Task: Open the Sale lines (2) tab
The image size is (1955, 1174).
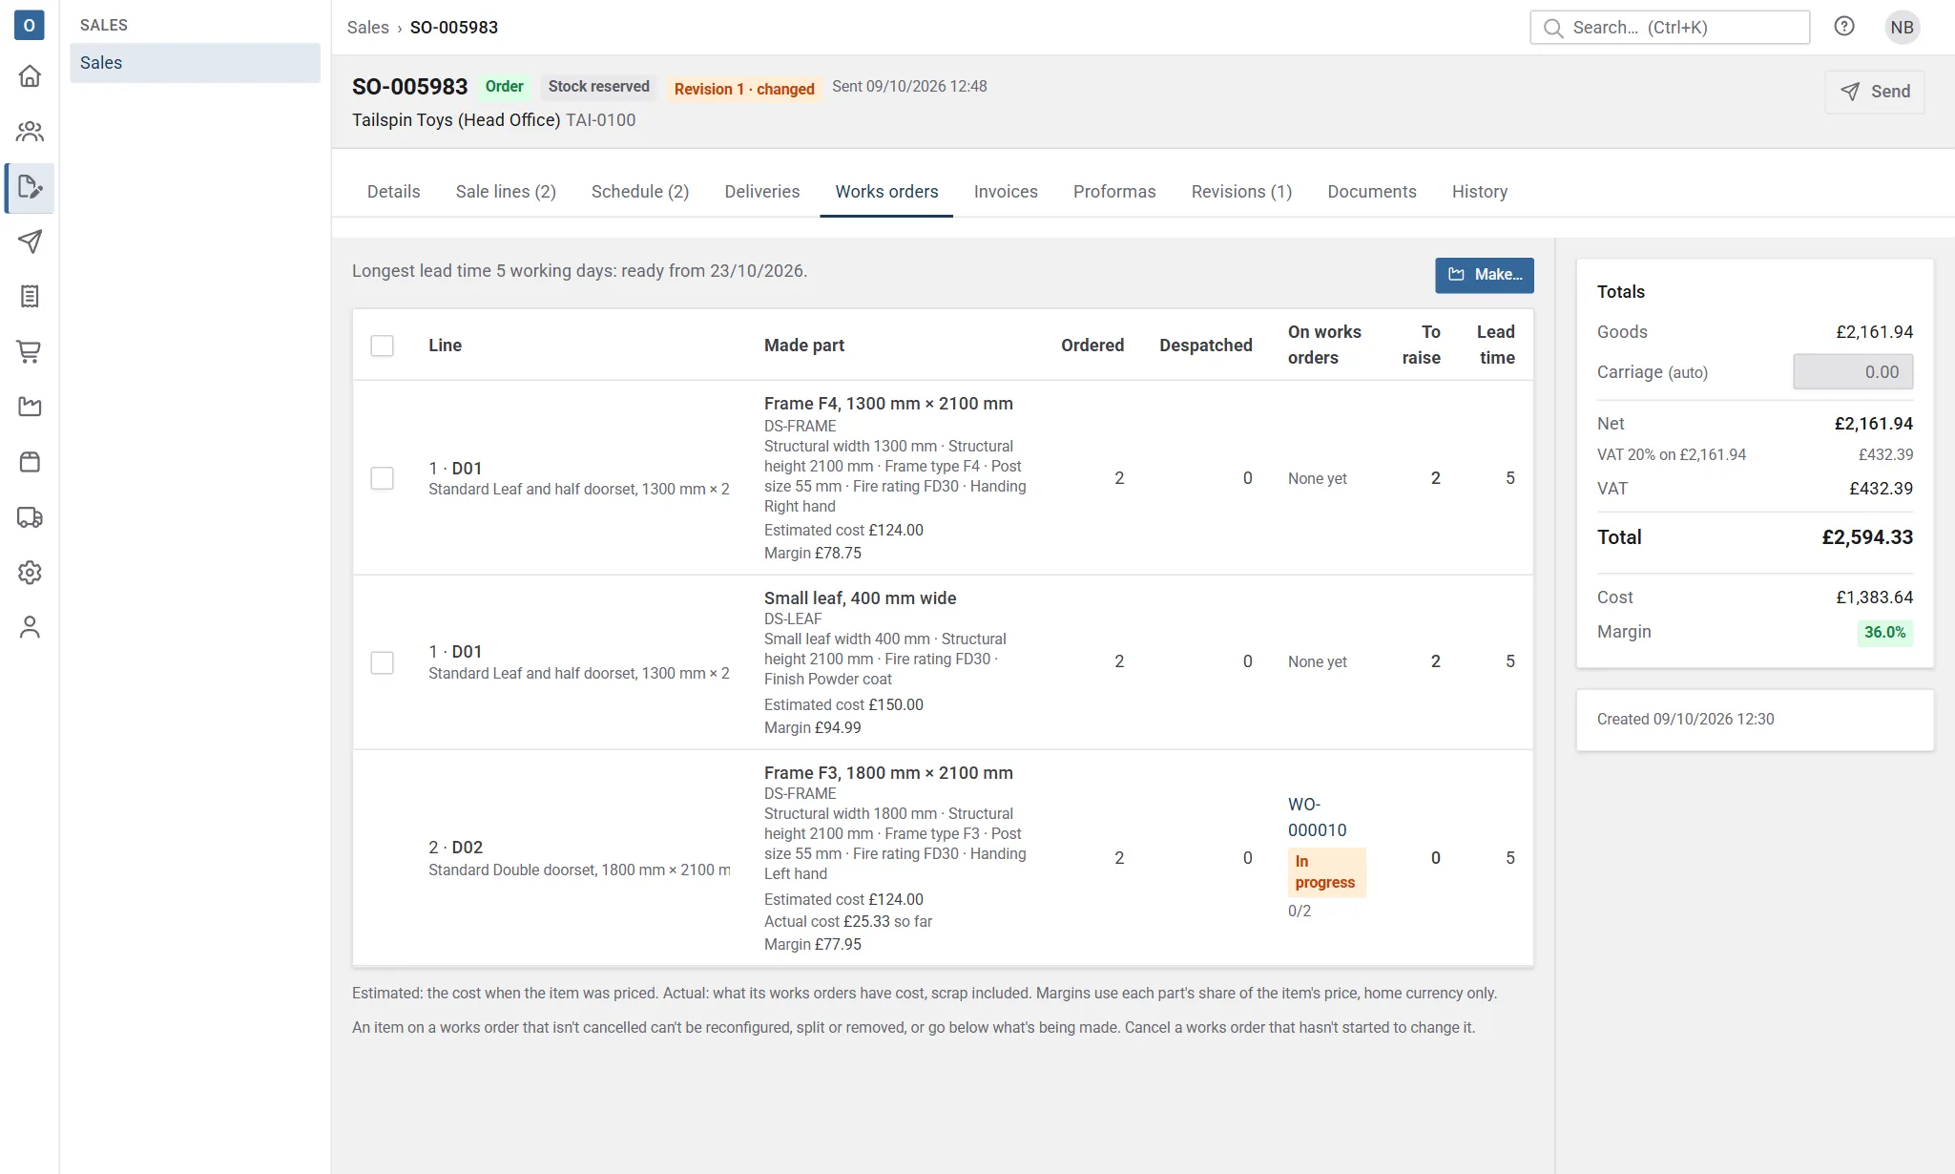Action: (x=506, y=192)
